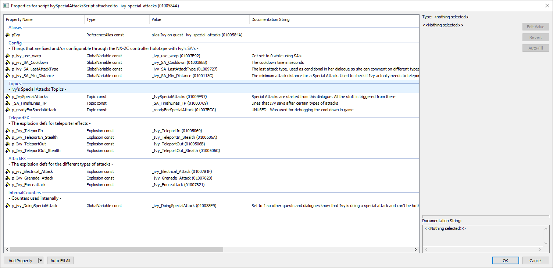The image size is (553, 268).
Task: Click the property icon beside p_Ivy_TeleportIn_Stealth
Action: click(x=8, y=137)
